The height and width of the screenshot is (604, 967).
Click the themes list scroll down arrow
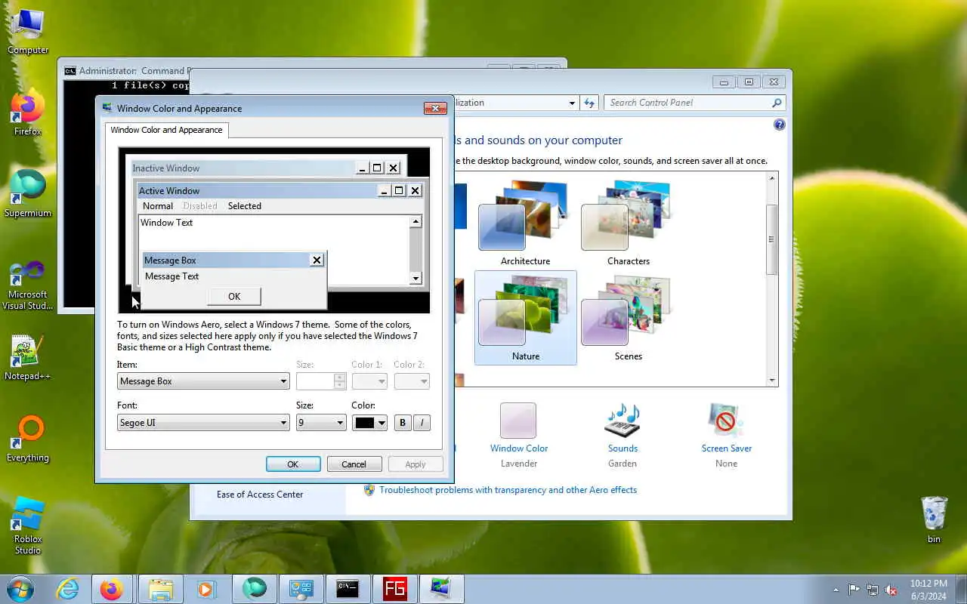tap(772, 381)
